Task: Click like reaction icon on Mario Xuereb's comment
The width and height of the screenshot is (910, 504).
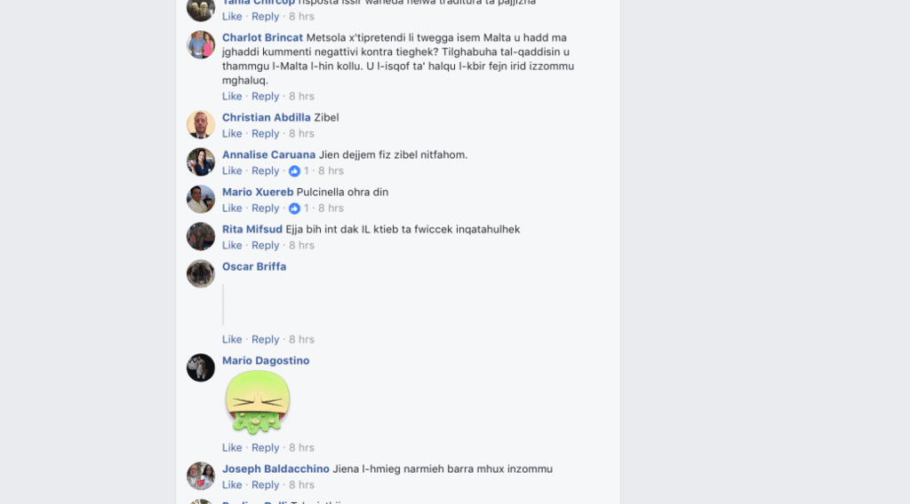Action: pyautogui.click(x=294, y=208)
